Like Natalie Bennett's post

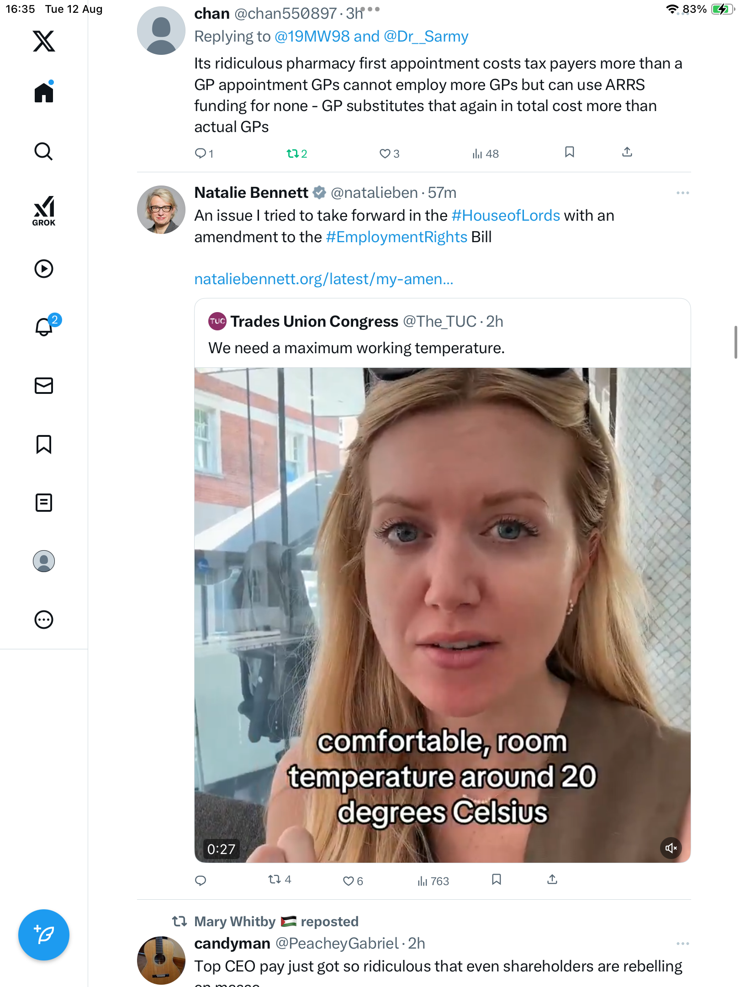(348, 881)
